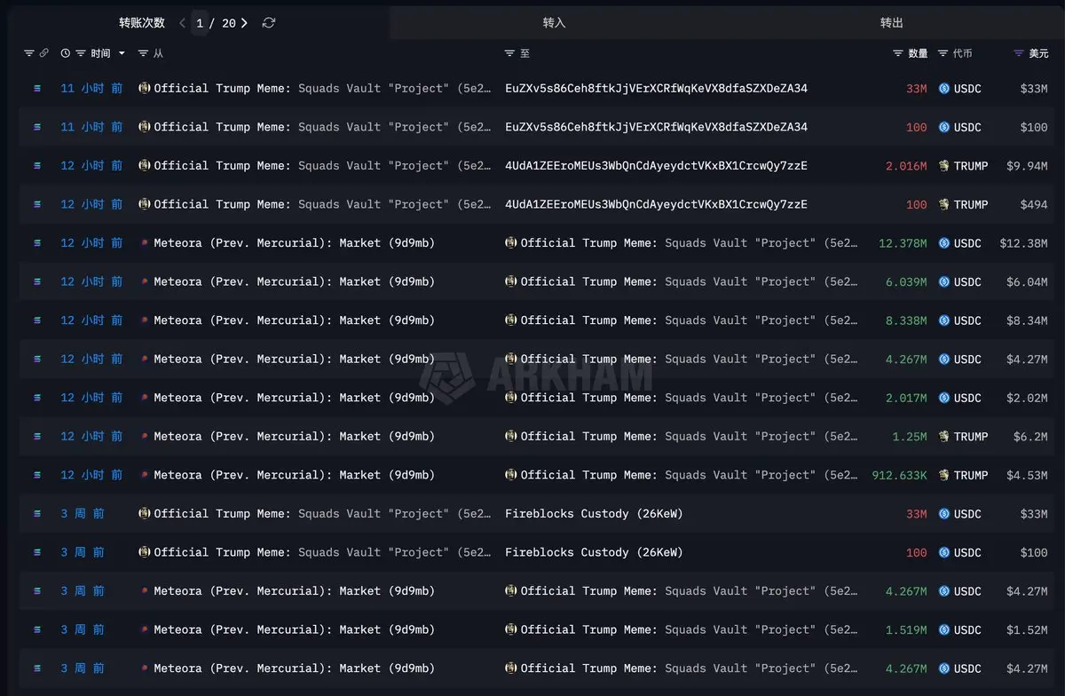Click the Meteora logo in the 6.039M row

pyautogui.click(x=145, y=281)
